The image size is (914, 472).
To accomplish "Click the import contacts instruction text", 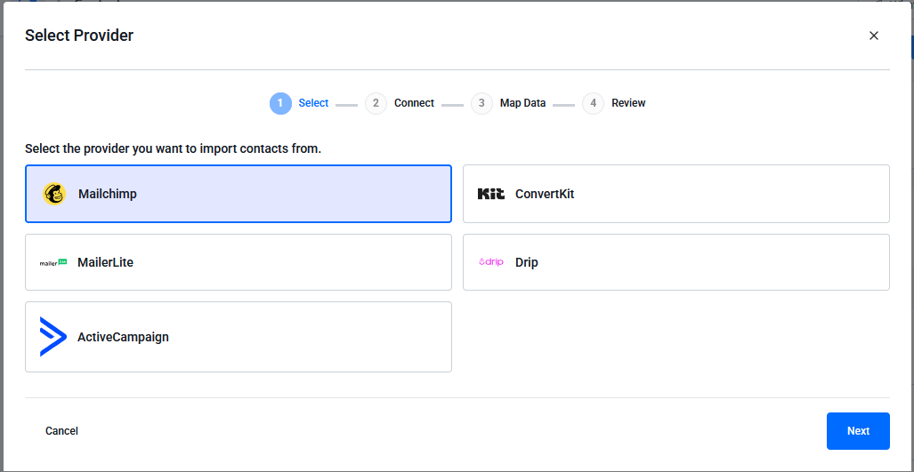I will 174,149.
